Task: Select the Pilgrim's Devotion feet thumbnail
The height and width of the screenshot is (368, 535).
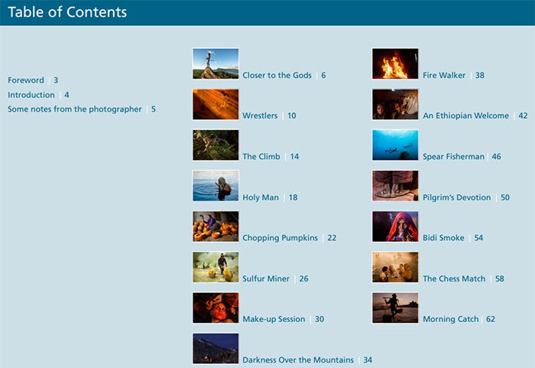Action: click(x=395, y=186)
